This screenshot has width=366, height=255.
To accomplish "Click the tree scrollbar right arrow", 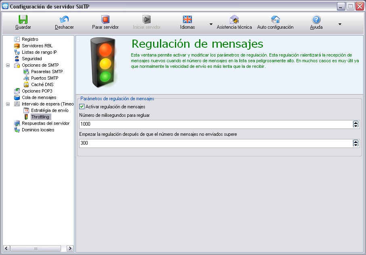I will tap(70, 248).
